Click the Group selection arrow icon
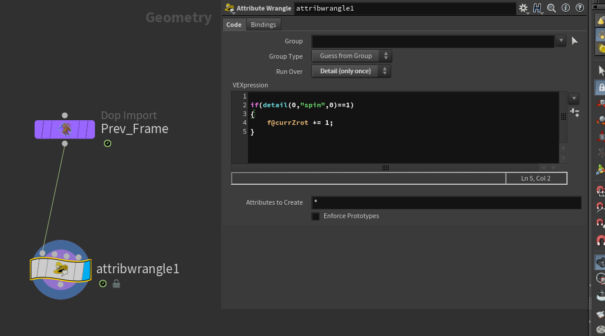Viewport: 605px width, 336px height. click(575, 41)
